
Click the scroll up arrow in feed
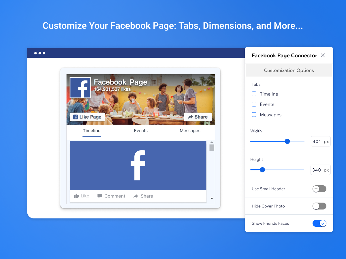212,142
